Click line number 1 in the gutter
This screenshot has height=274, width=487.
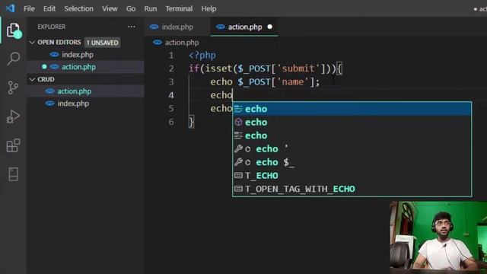pyautogui.click(x=171, y=56)
